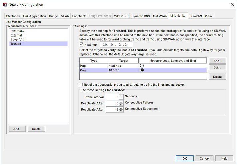Add a monitored interface
Viewport: 237px width, 165px height.
pyautogui.click(x=17, y=129)
